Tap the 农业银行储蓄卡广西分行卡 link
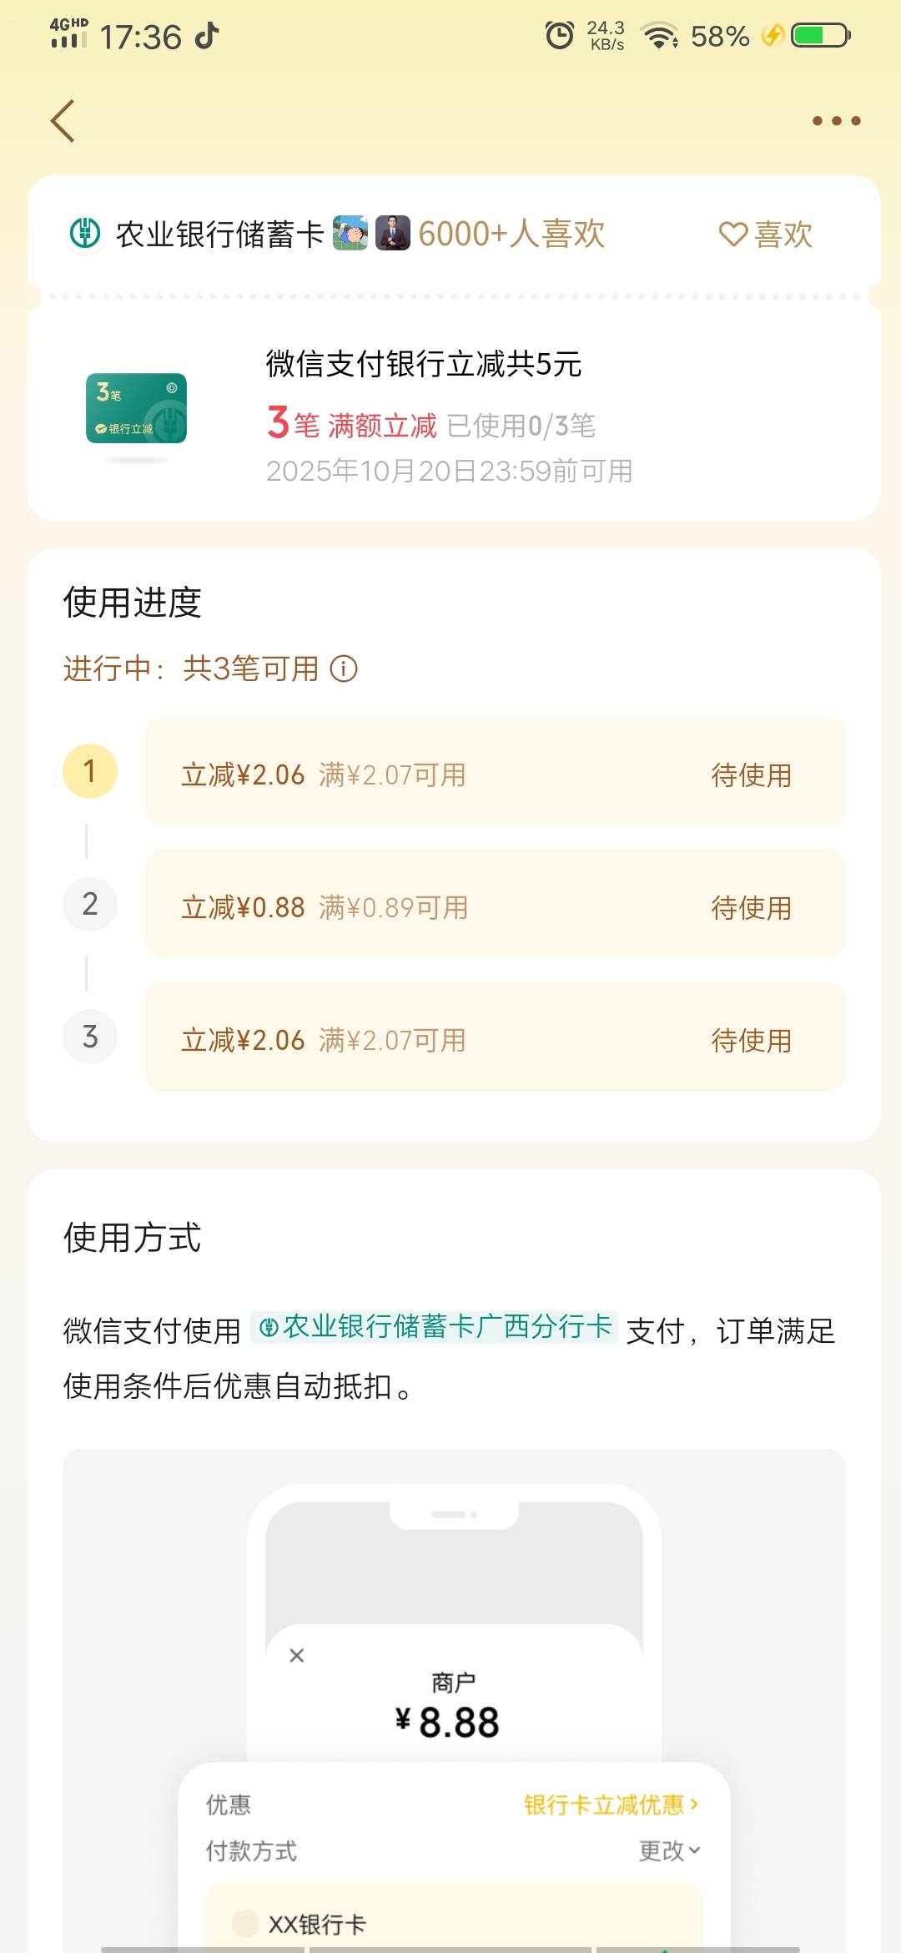The image size is (901, 1953). pyautogui.click(x=435, y=1326)
